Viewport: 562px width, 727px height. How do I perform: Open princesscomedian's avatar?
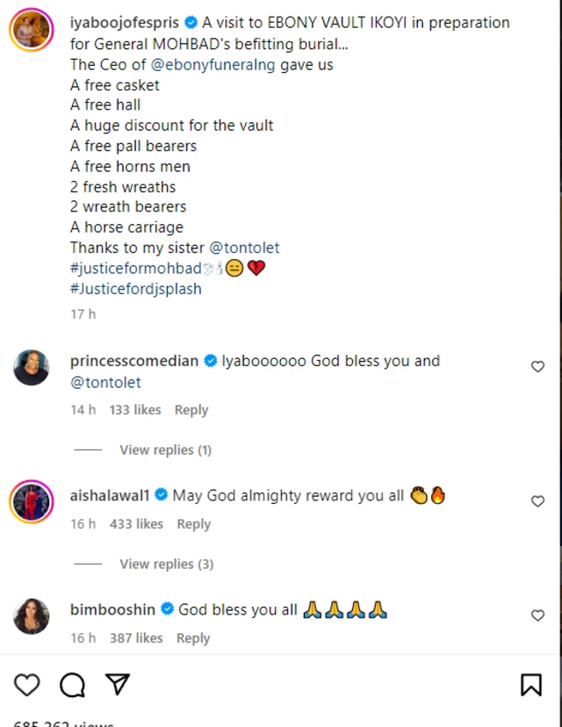tap(32, 367)
